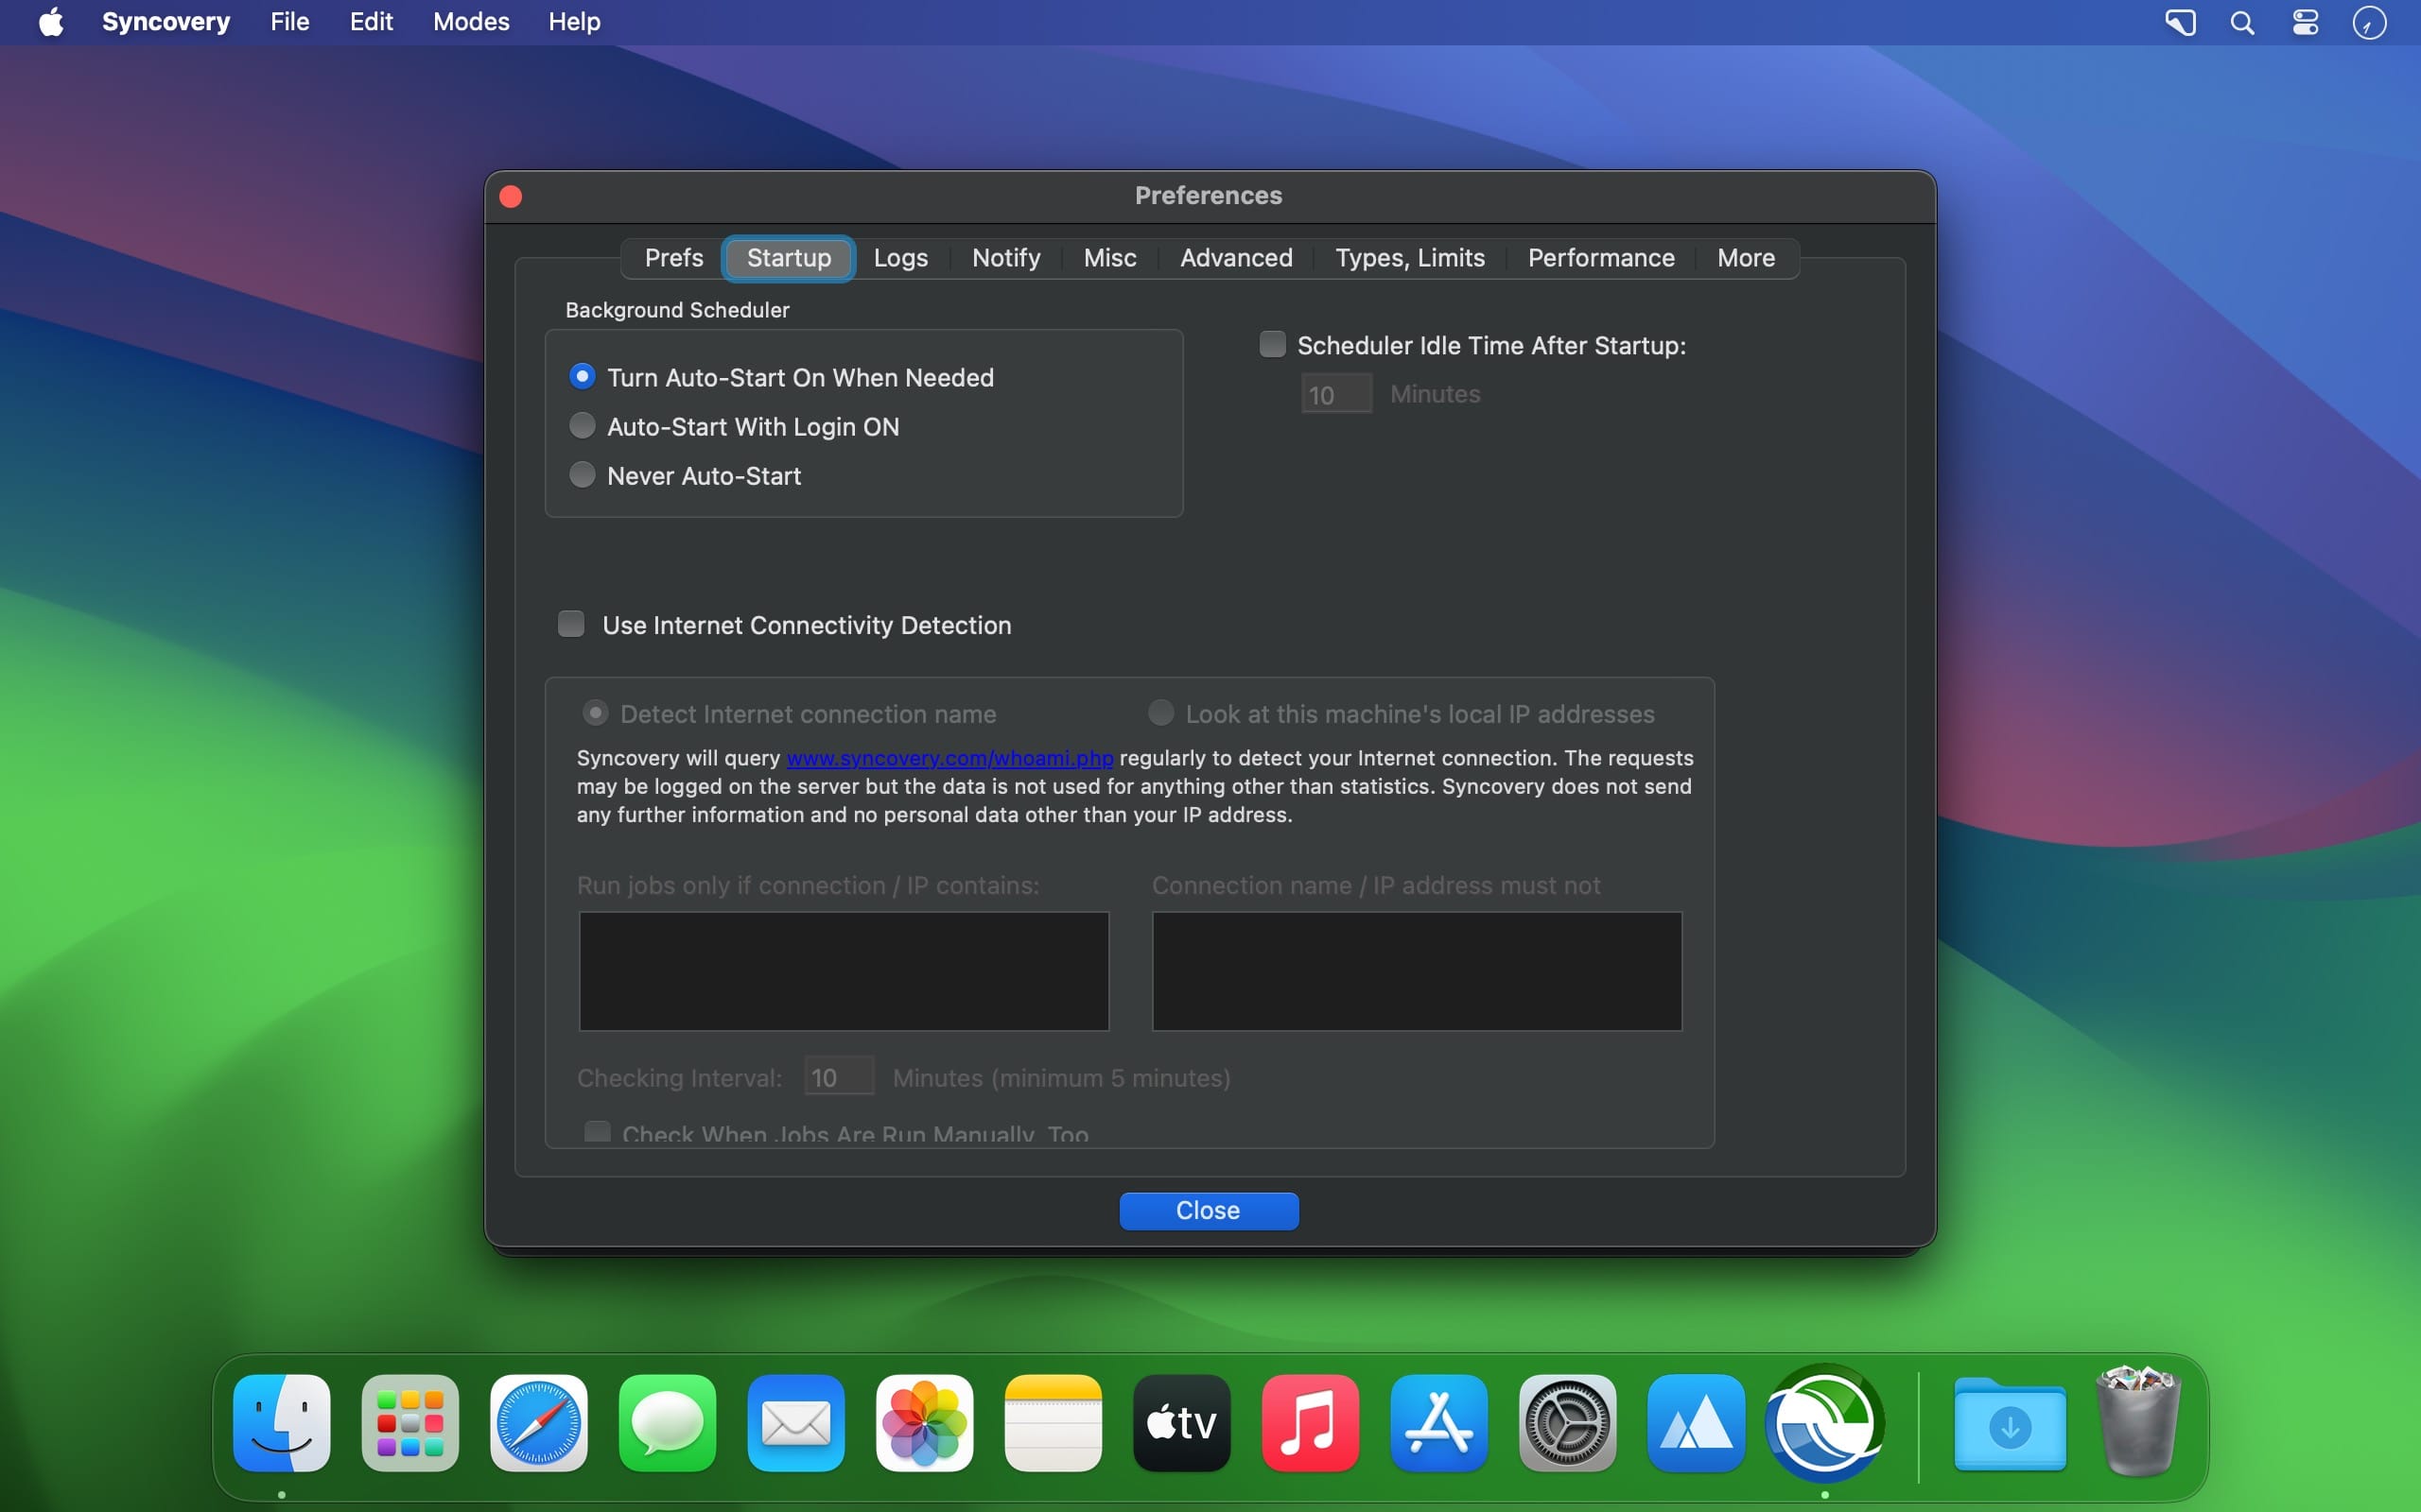
Task: Open the Advanced tab
Action: (1235, 258)
